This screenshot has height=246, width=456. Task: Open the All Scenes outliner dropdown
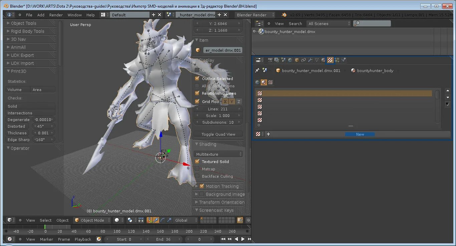click(x=329, y=23)
